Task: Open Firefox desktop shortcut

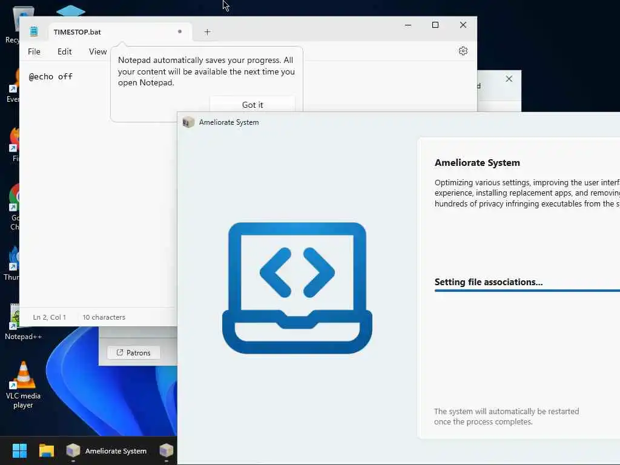Action: tap(15, 145)
